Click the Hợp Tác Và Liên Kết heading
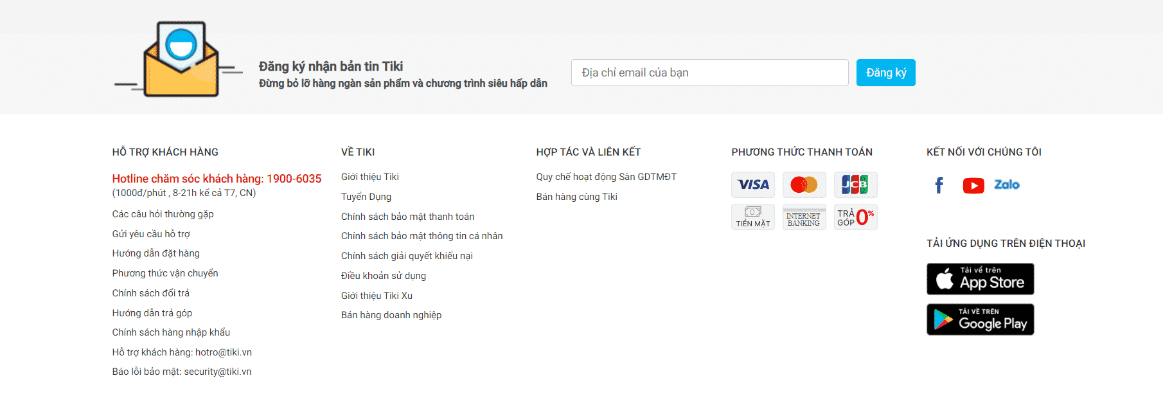The height and width of the screenshot is (414, 1163). (589, 152)
